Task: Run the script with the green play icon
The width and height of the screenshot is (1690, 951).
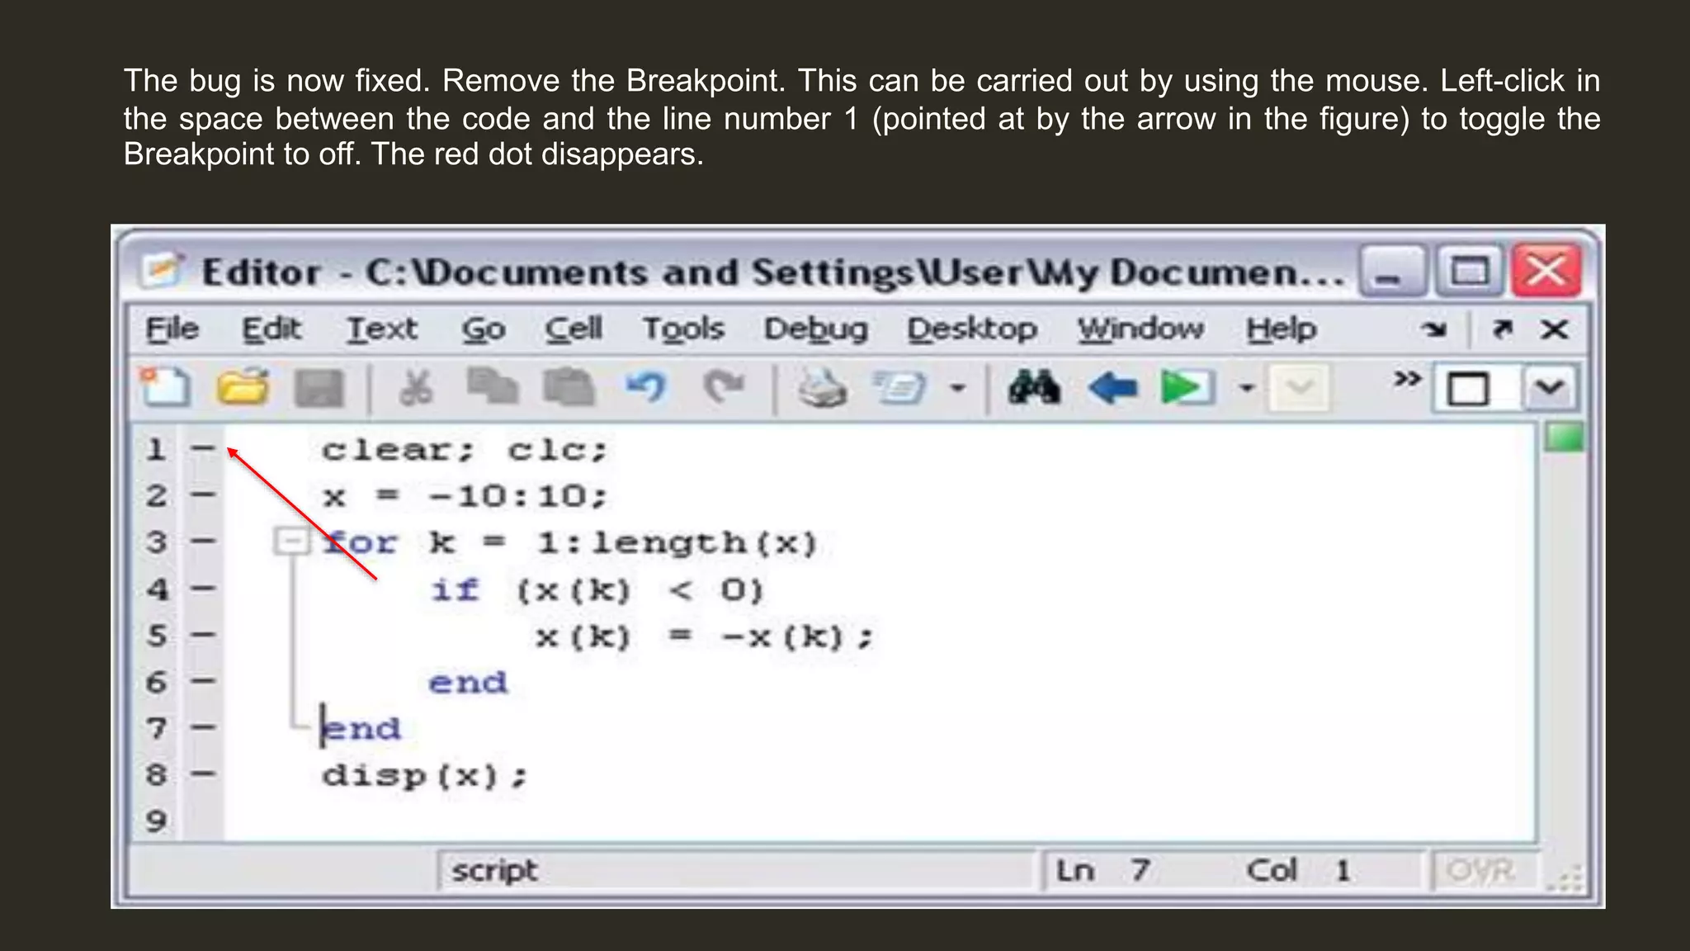Action: [x=1187, y=388]
